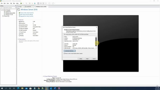This screenshot has width=160, height=90.
Task: Collapse the Devices section
Action: click(x=18, y=20)
